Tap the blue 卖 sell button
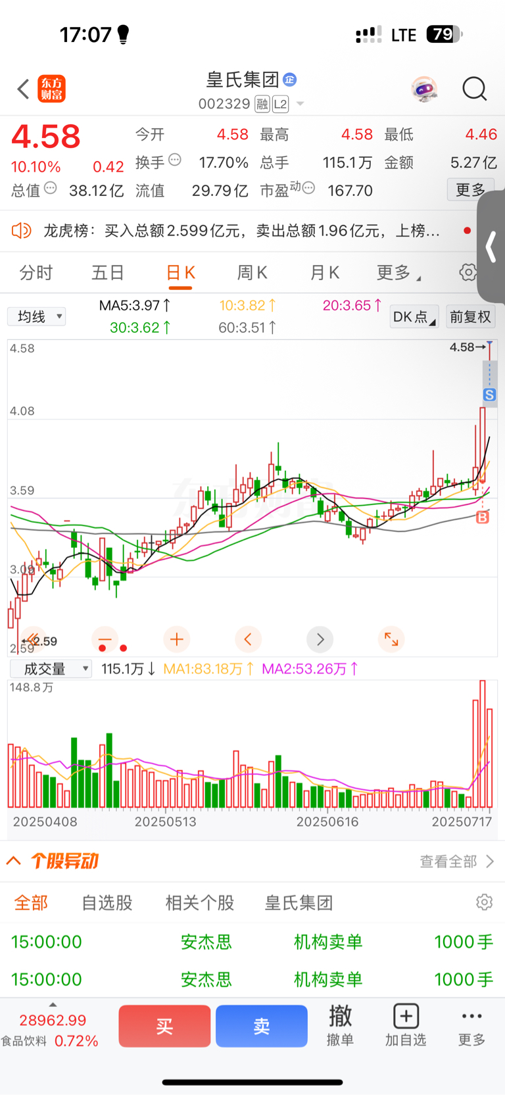505x1095 pixels. pyautogui.click(x=262, y=1026)
